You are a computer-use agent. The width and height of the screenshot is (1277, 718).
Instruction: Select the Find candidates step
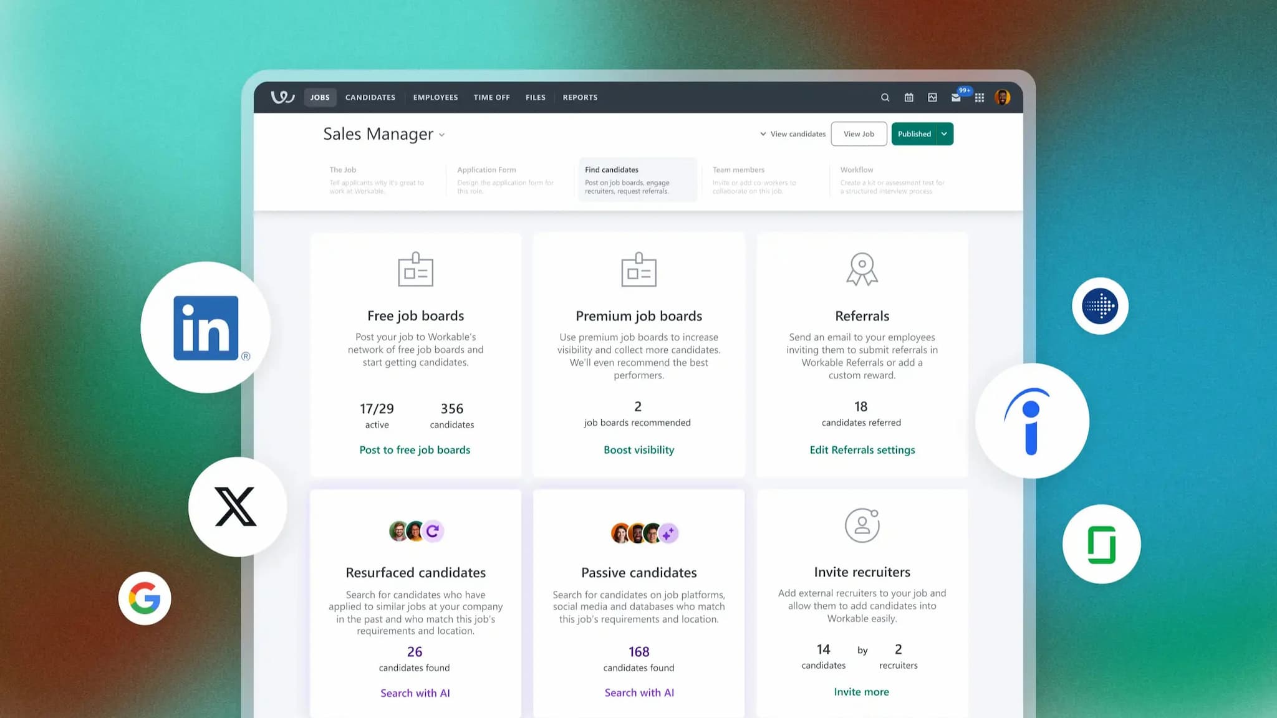[x=638, y=179]
